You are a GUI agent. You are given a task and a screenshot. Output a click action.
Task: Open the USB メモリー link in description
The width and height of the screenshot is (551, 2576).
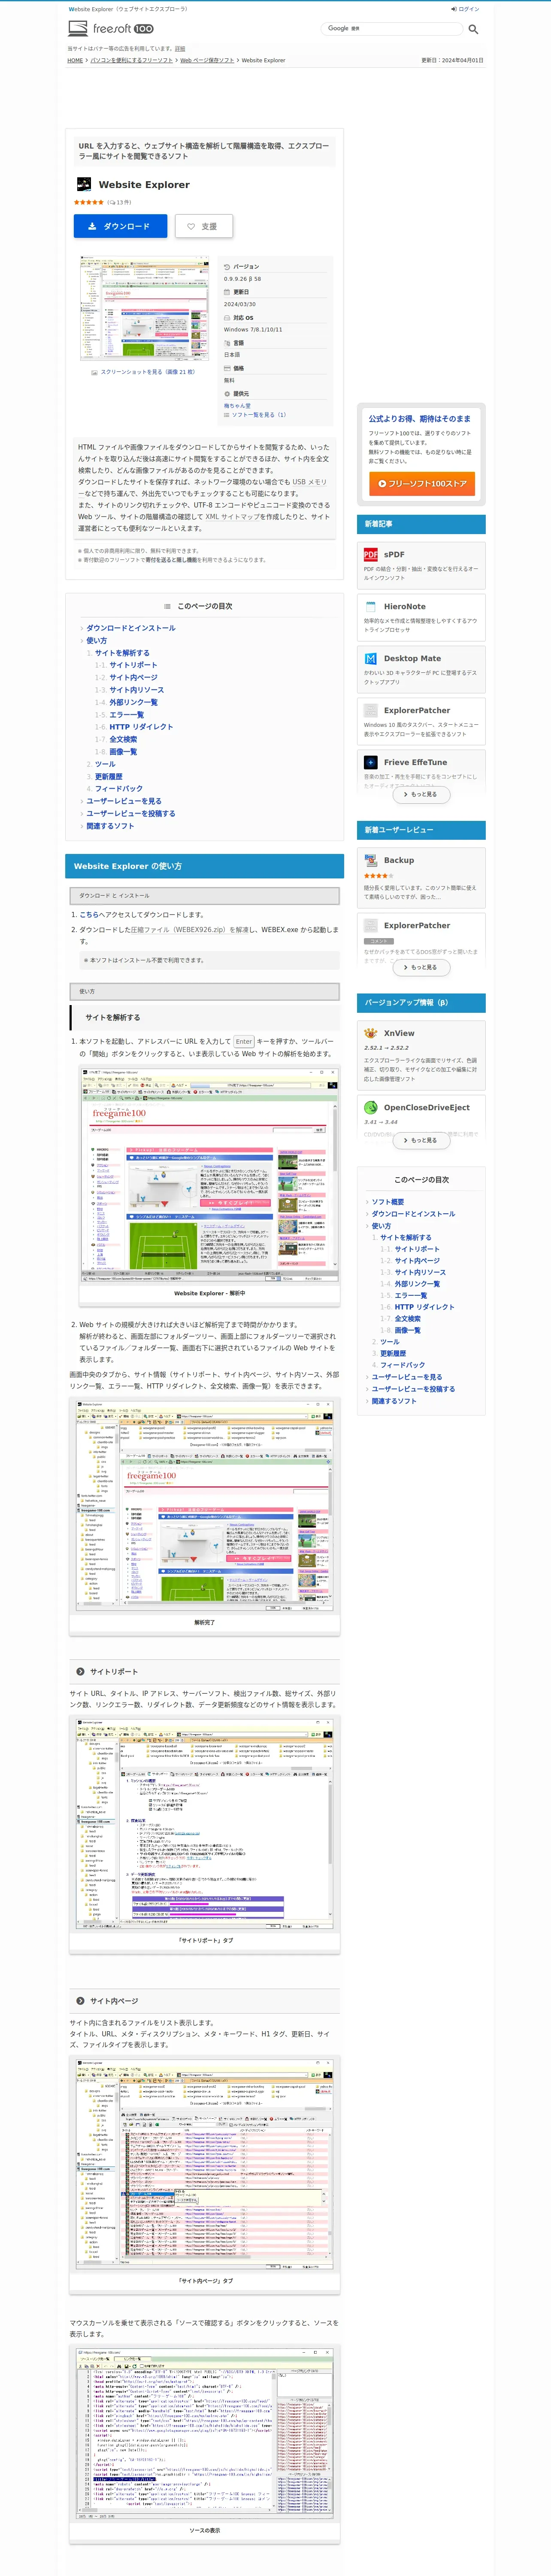[310, 482]
